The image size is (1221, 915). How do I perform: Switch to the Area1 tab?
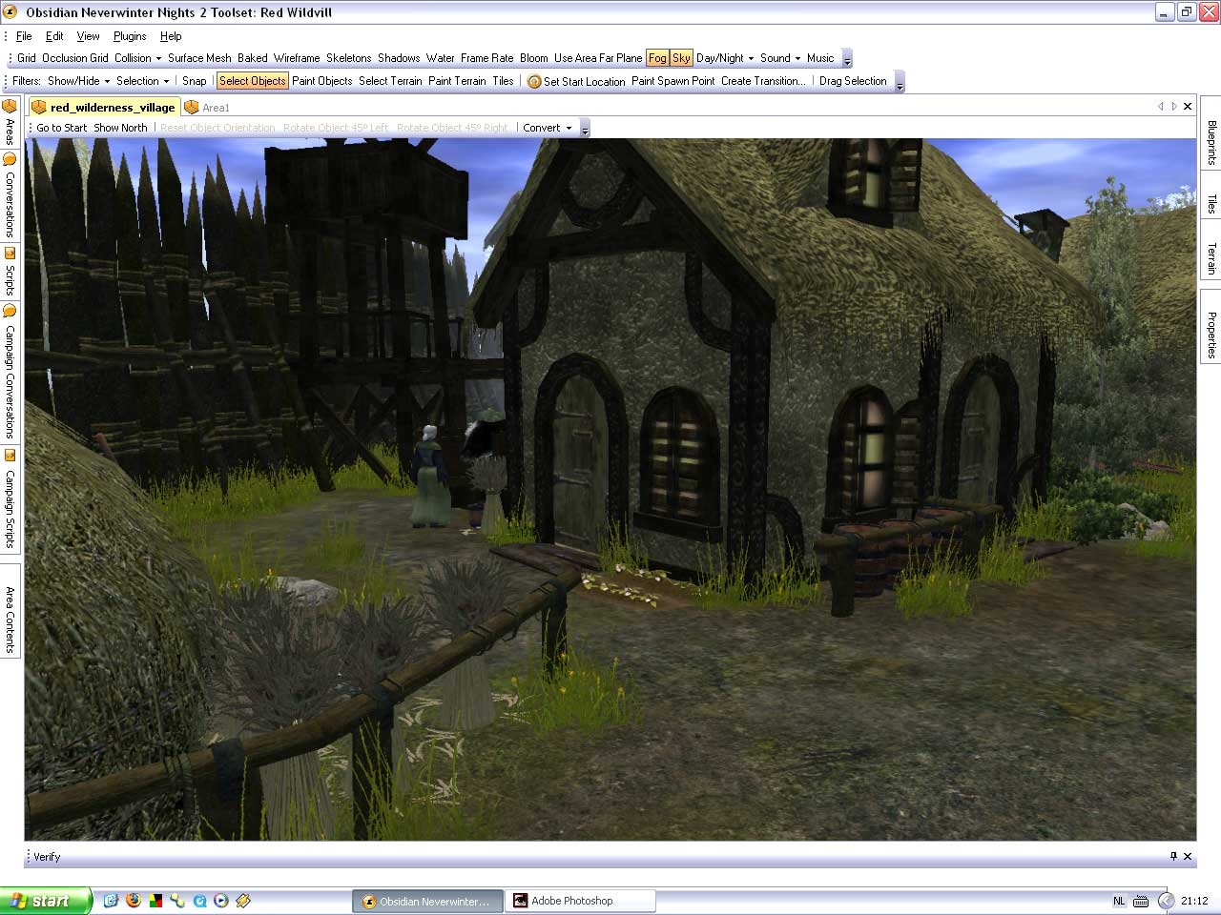[216, 108]
